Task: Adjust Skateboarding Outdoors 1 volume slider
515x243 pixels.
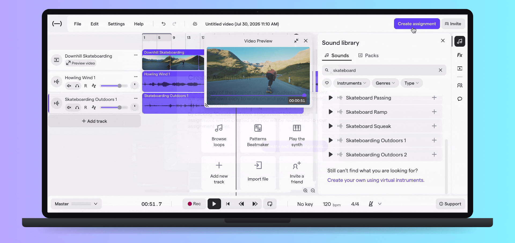Action: (x=114, y=108)
